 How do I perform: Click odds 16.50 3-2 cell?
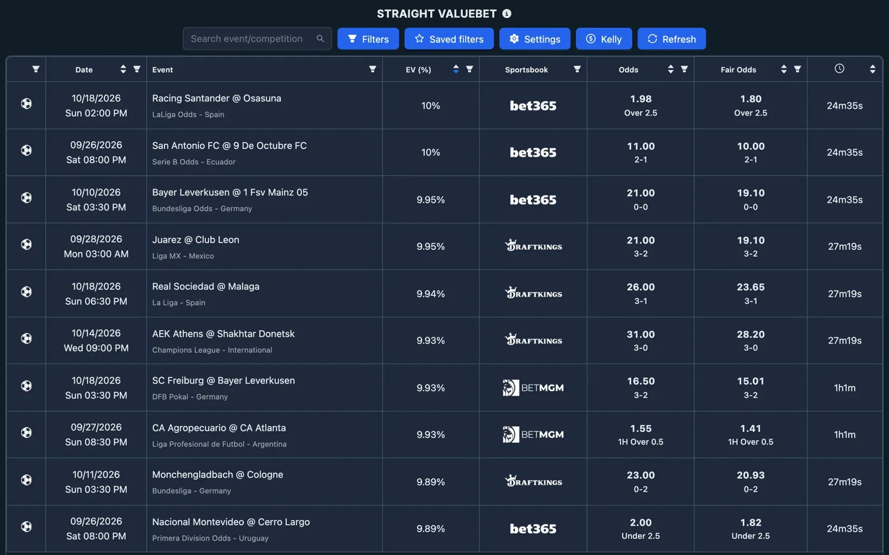(641, 387)
